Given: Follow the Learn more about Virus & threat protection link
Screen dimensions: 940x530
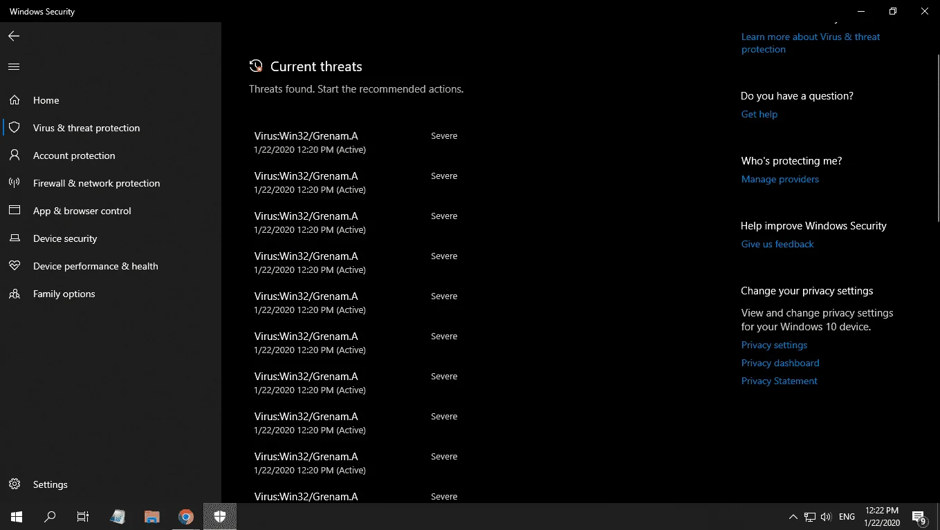Looking at the screenshot, I should [811, 43].
